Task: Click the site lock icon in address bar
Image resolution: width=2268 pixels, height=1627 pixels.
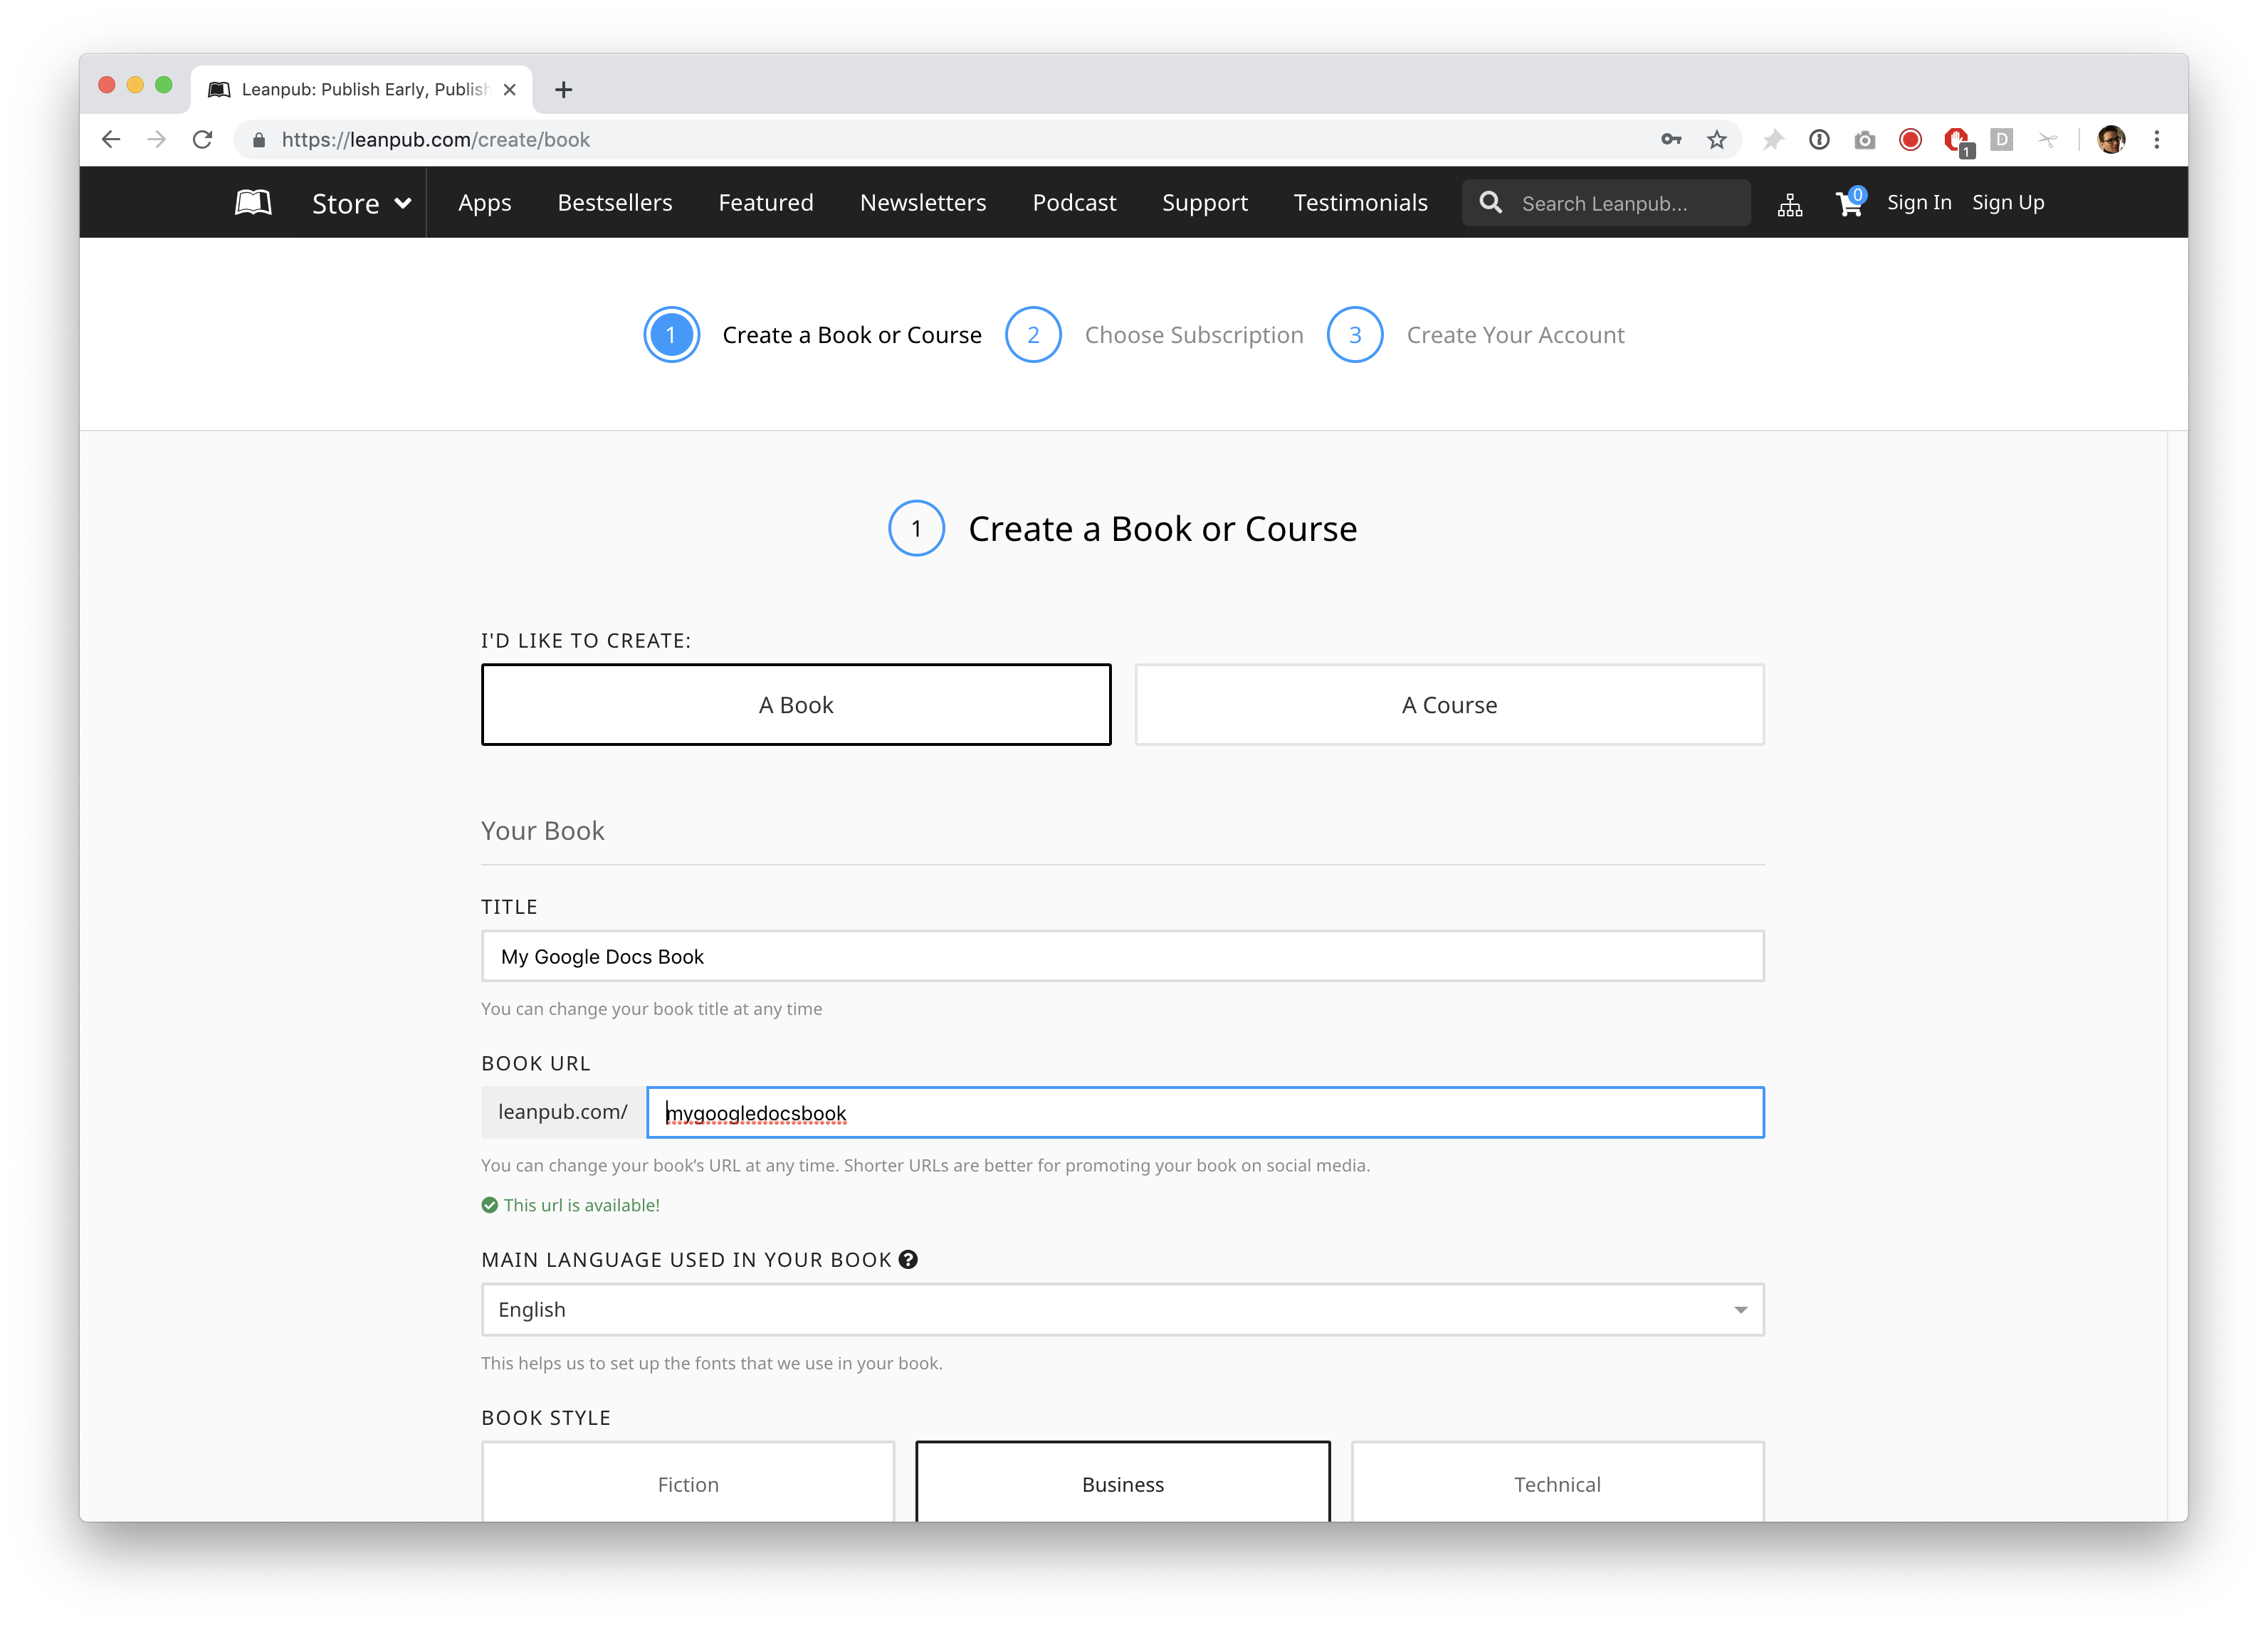Action: (259, 140)
